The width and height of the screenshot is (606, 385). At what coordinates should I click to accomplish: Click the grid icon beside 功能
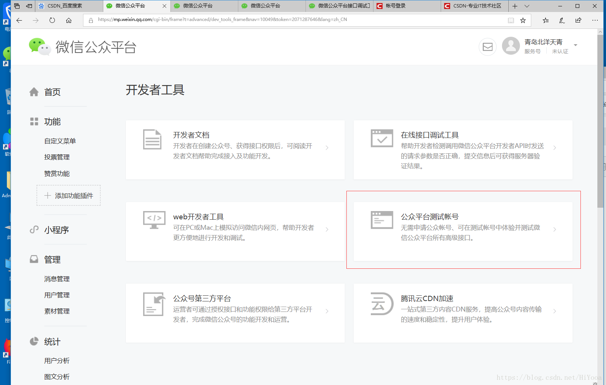click(34, 121)
